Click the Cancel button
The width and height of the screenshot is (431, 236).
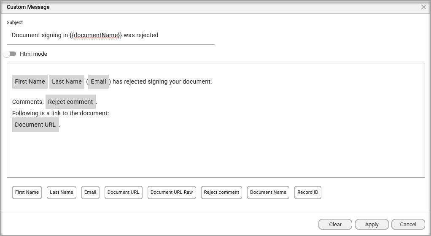click(408, 225)
